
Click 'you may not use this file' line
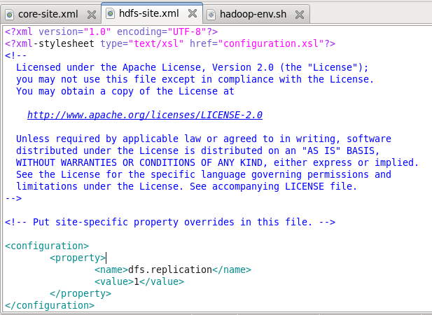click(x=195, y=79)
